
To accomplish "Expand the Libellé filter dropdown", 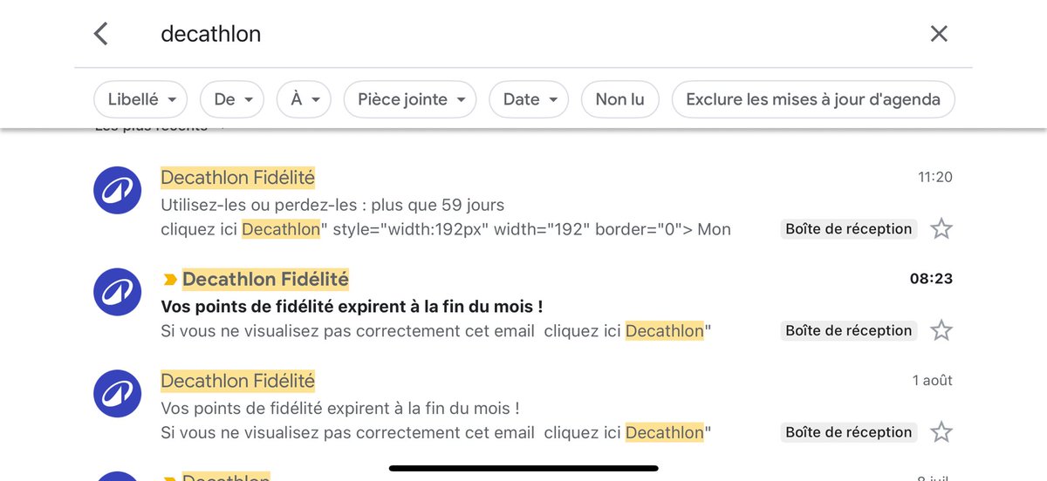I will [140, 99].
